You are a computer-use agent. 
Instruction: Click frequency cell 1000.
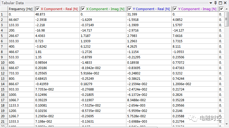pyautogui.click(x=21, y=95)
